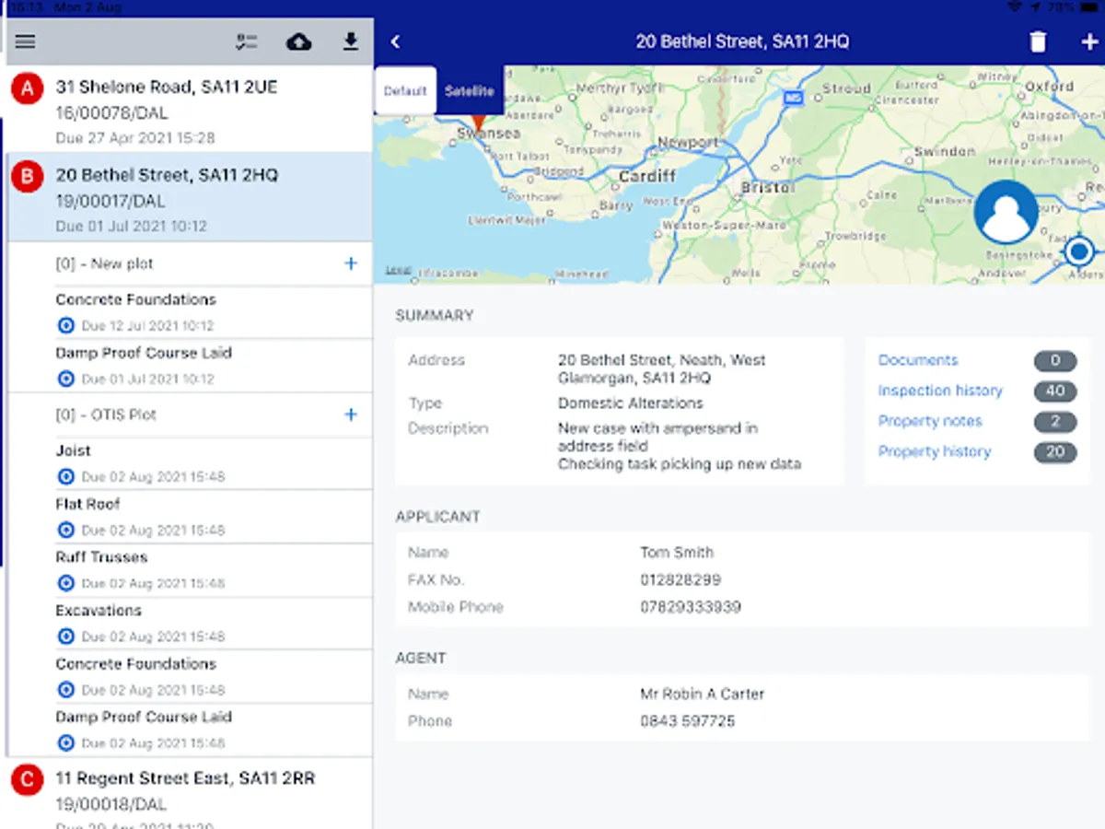Tap agent phone number 0843 597725
1105x829 pixels.
(688, 721)
